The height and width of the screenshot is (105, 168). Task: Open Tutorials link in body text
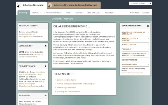(x=110, y=55)
